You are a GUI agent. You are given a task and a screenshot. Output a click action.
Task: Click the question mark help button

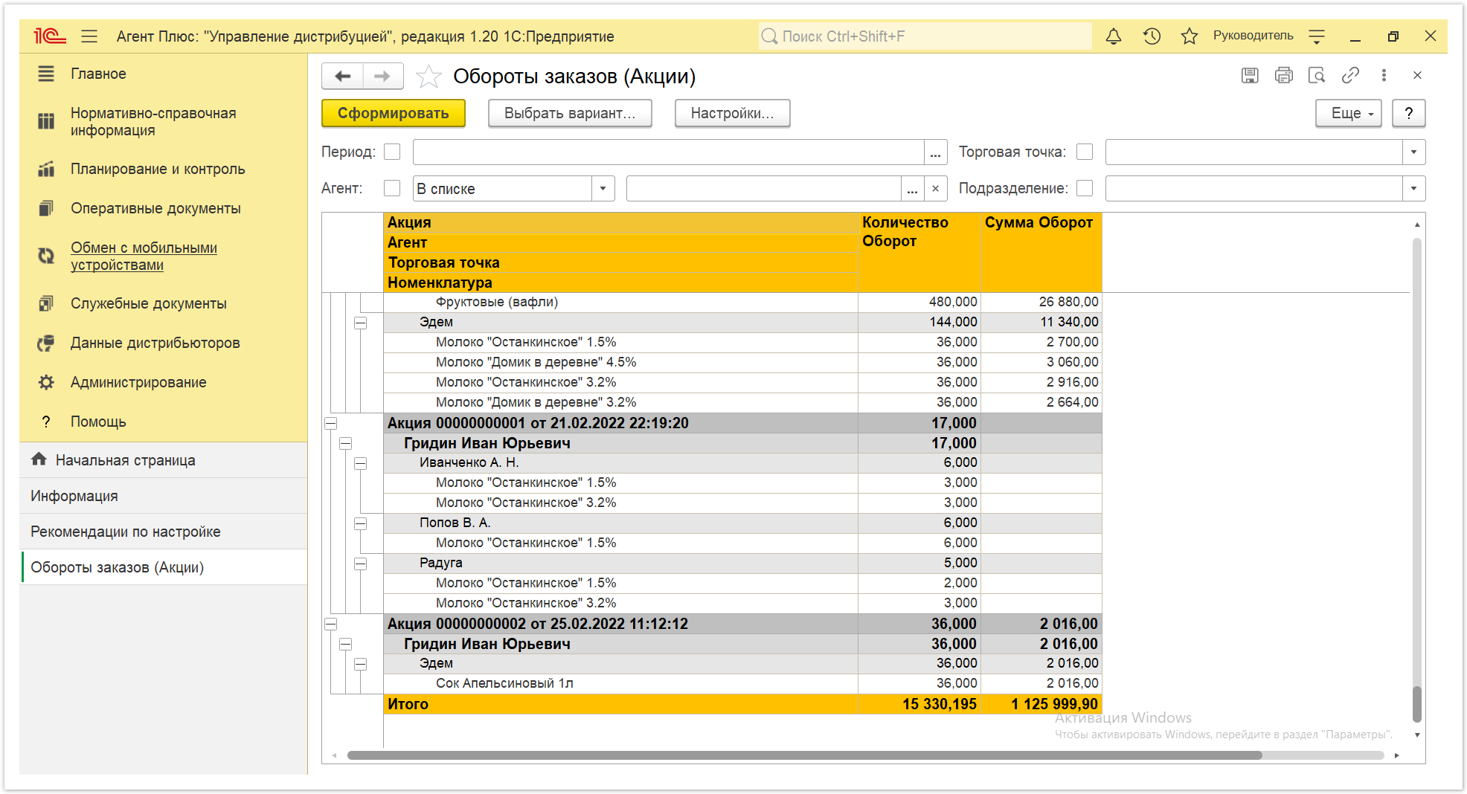click(1408, 113)
